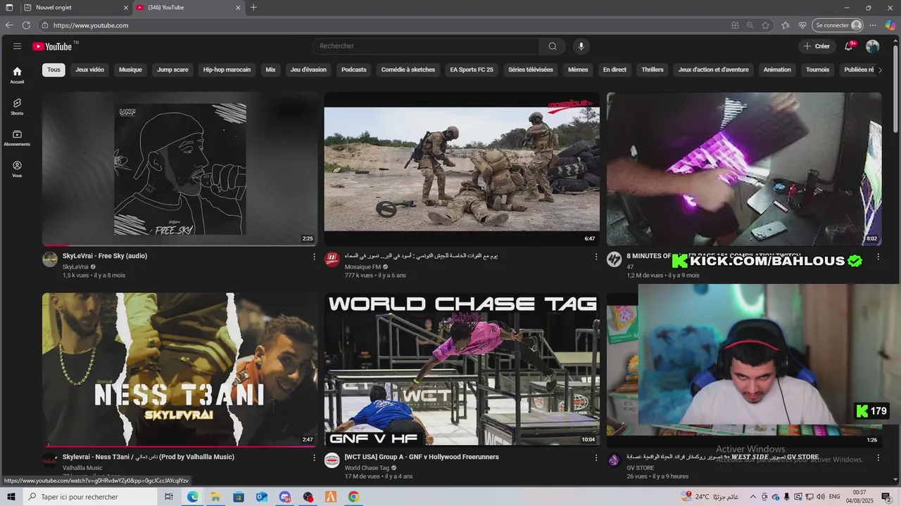Select the Jeux vidéo filter chip
The image size is (901, 506).
pyautogui.click(x=90, y=70)
